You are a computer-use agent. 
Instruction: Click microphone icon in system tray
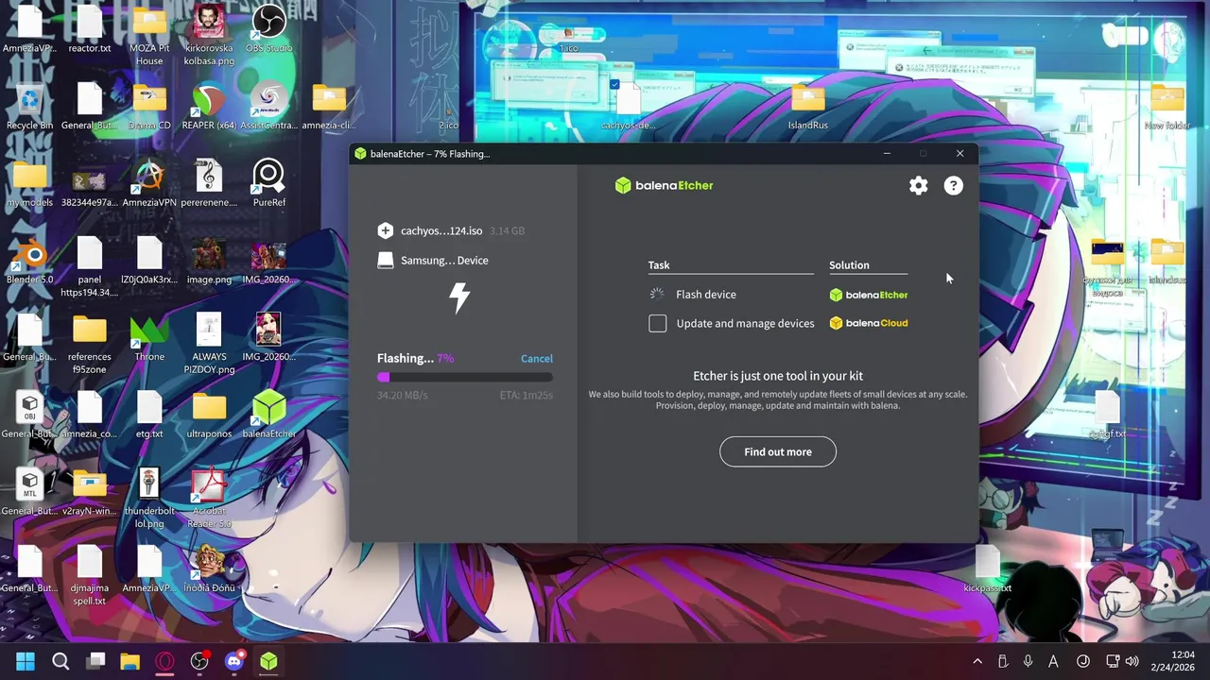tap(1028, 661)
